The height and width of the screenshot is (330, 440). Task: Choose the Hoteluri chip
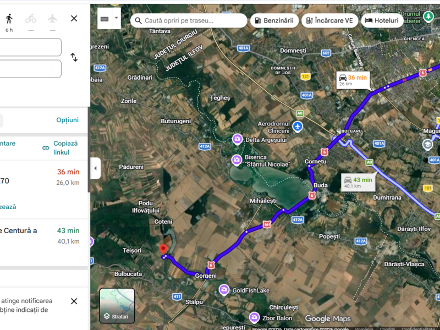pos(382,20)
